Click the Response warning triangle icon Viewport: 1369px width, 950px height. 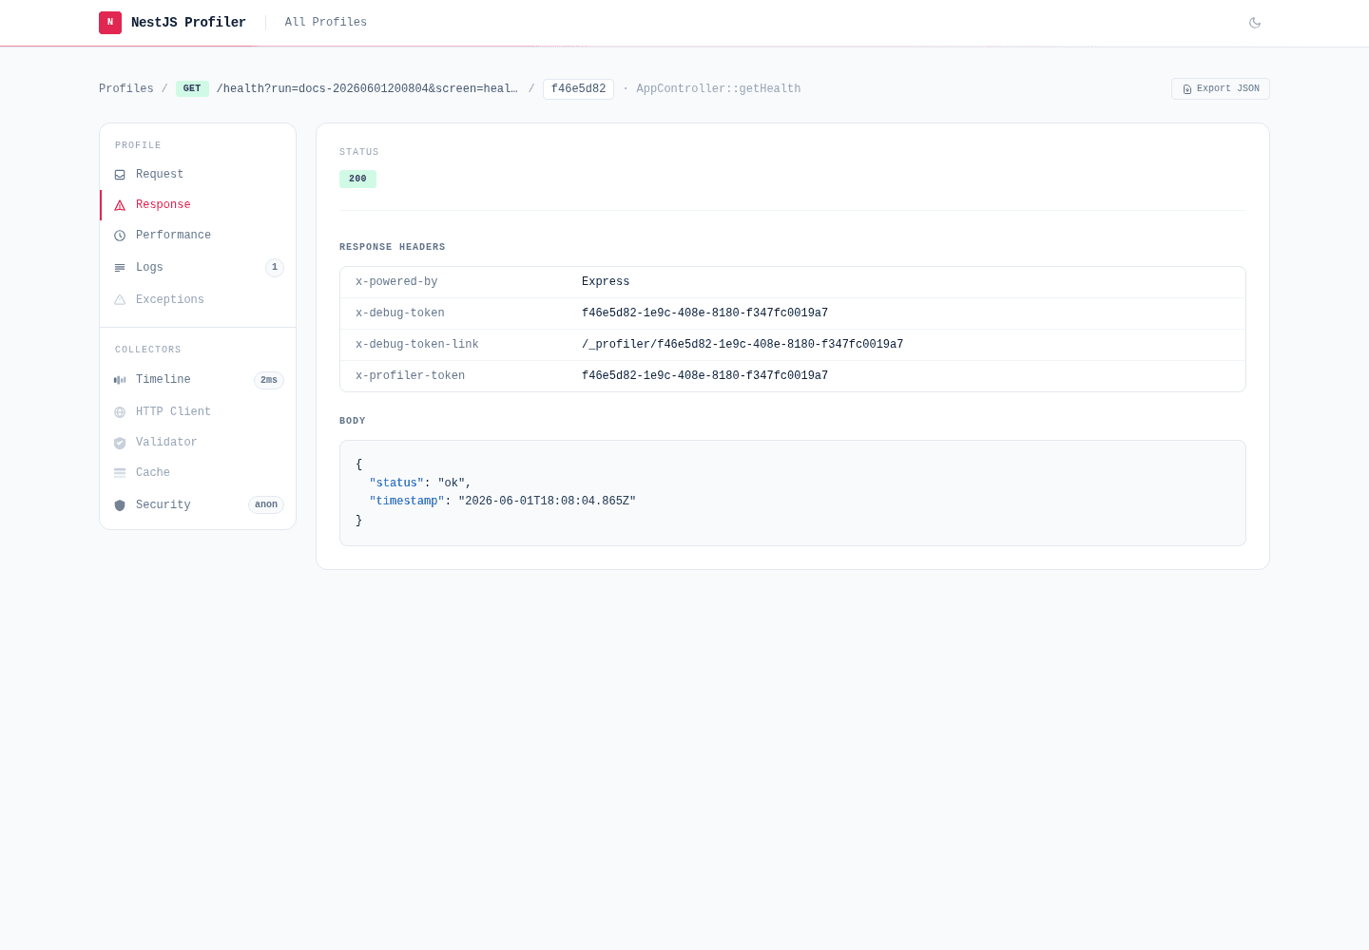[120, 205]
